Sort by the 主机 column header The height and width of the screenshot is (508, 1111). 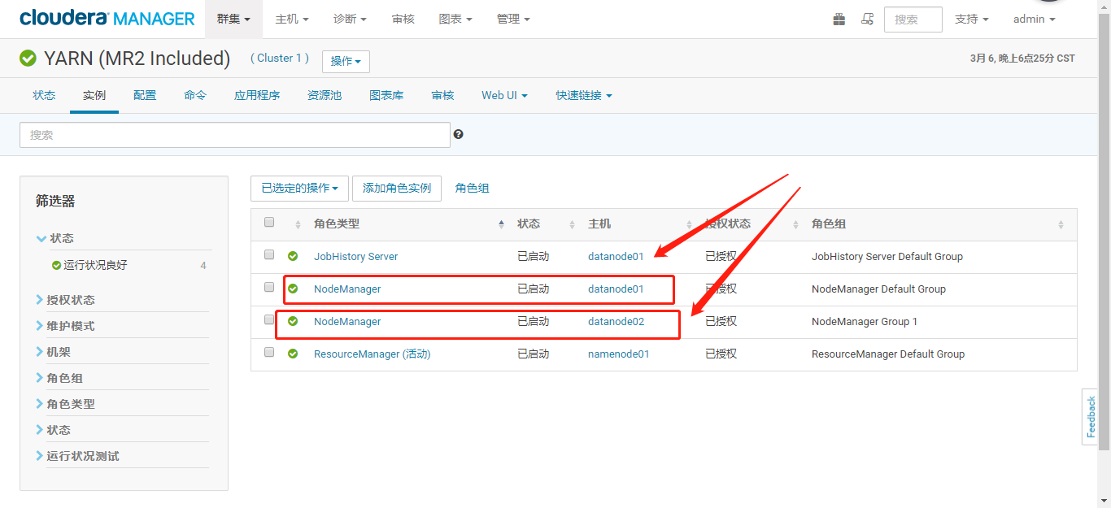(599, 224)
